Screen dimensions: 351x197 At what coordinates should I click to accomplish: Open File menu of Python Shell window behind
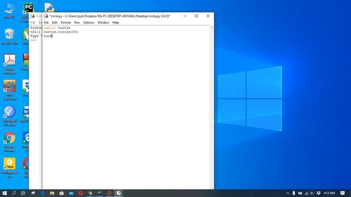point(33,22)
